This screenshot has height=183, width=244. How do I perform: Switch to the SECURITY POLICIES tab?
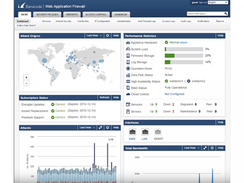(47, 15)
